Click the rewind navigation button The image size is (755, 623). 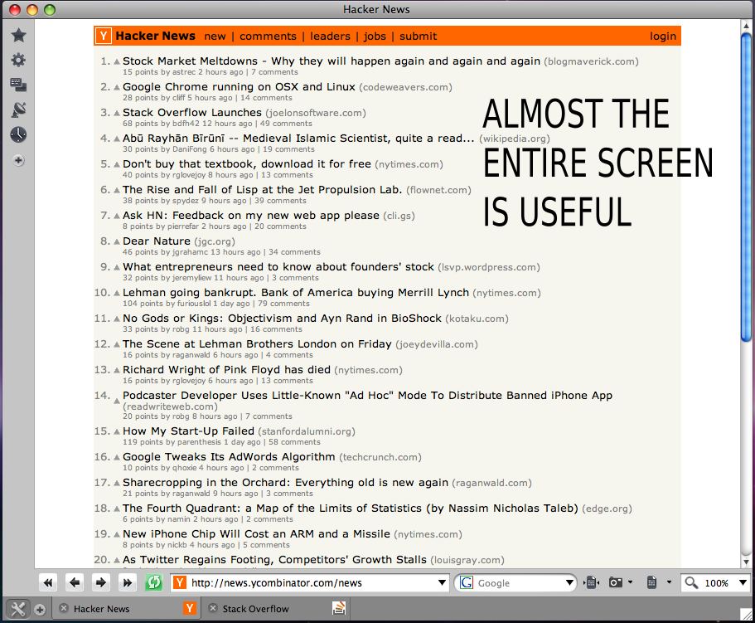(48, 583)
